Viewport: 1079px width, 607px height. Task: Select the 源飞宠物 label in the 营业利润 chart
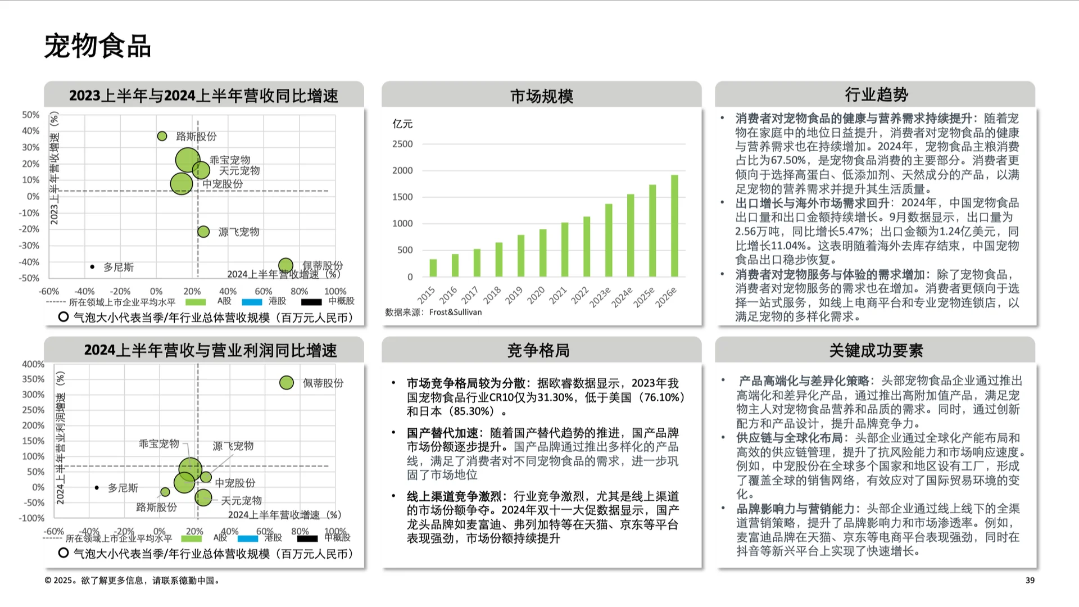pos(233,446)
